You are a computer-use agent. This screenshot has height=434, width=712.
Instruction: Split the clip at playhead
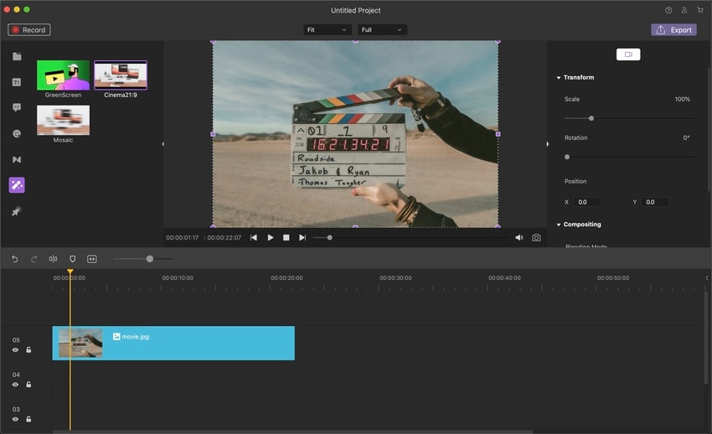tap(53, 259)
